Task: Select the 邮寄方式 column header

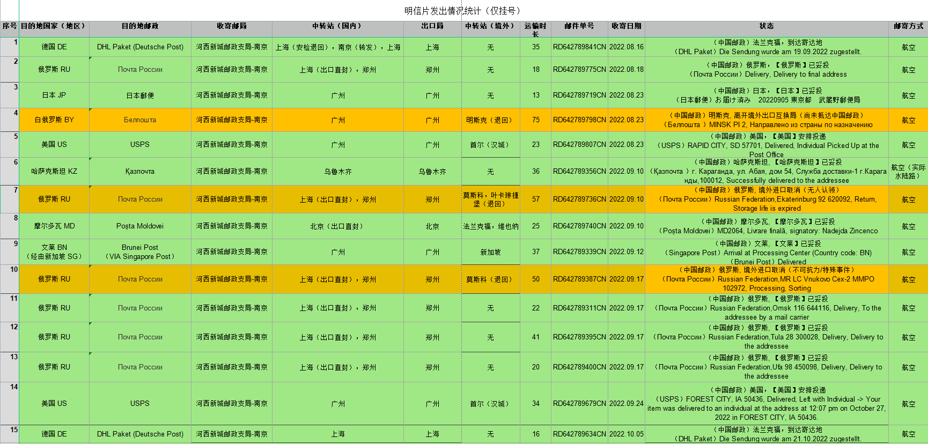Action: click(908, 26)
